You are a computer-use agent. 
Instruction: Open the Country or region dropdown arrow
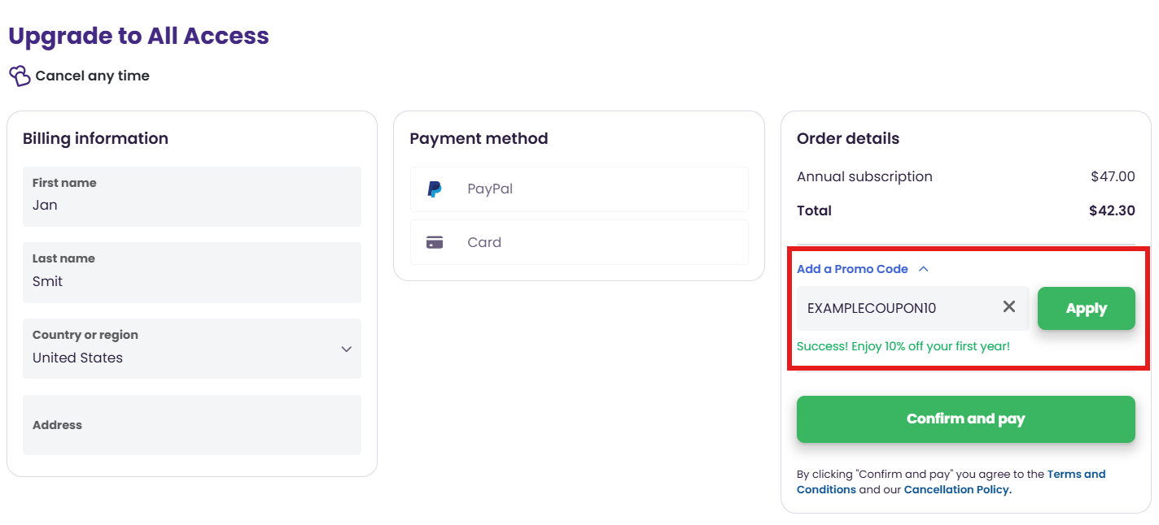(x=346, y=349)
